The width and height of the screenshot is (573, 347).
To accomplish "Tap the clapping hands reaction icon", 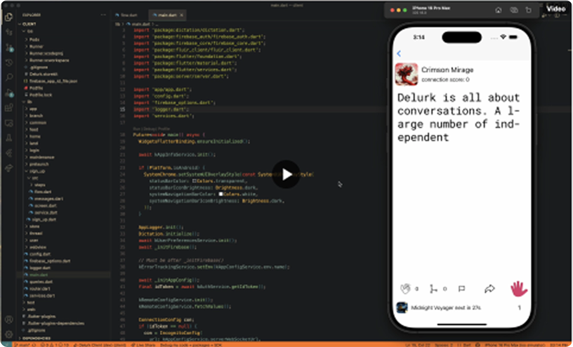I will click(x=405, y=289).
